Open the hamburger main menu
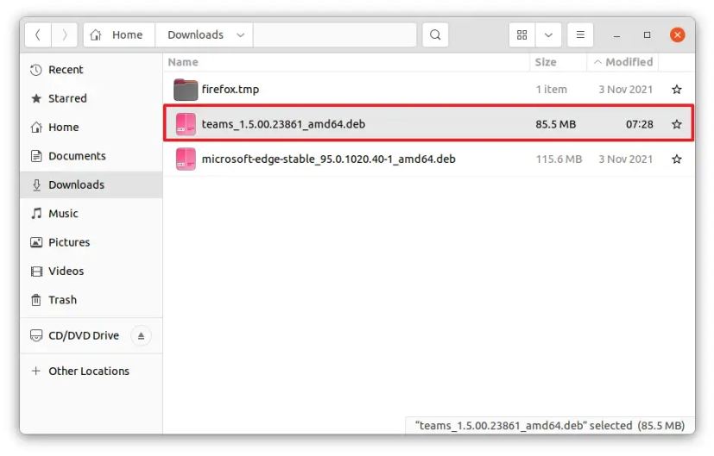 580,35
